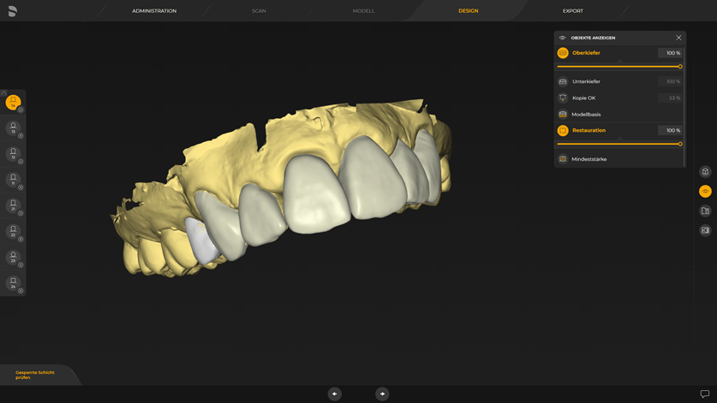Image resolution: width=717 pixels, height=403 pixels.
Task: Open the chat feedback icon
Action: [705, 394]
